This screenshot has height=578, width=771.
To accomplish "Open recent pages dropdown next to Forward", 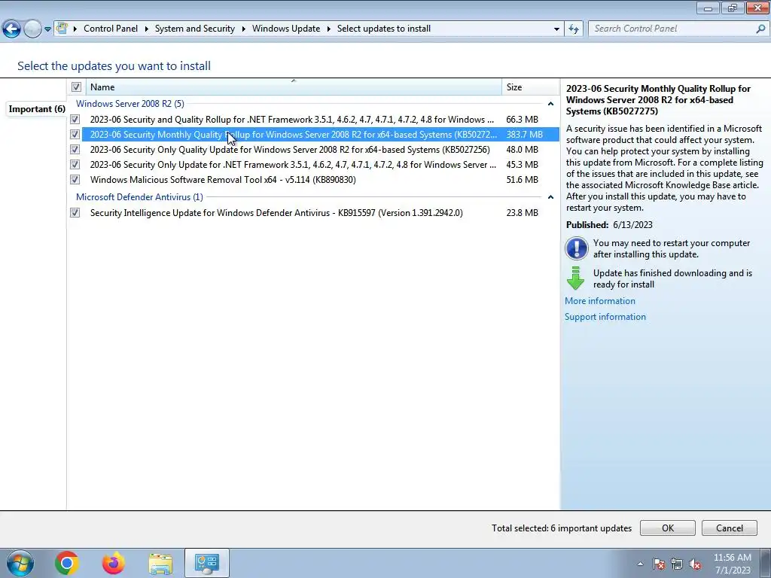I will tap(47, 29).
